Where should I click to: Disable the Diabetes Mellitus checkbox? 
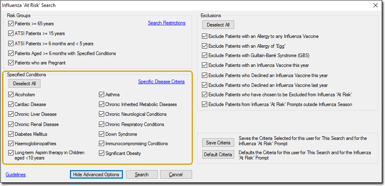11,134
